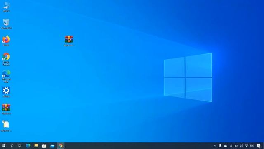
Task: Open Task View from the taskbar
Action: 20,146
